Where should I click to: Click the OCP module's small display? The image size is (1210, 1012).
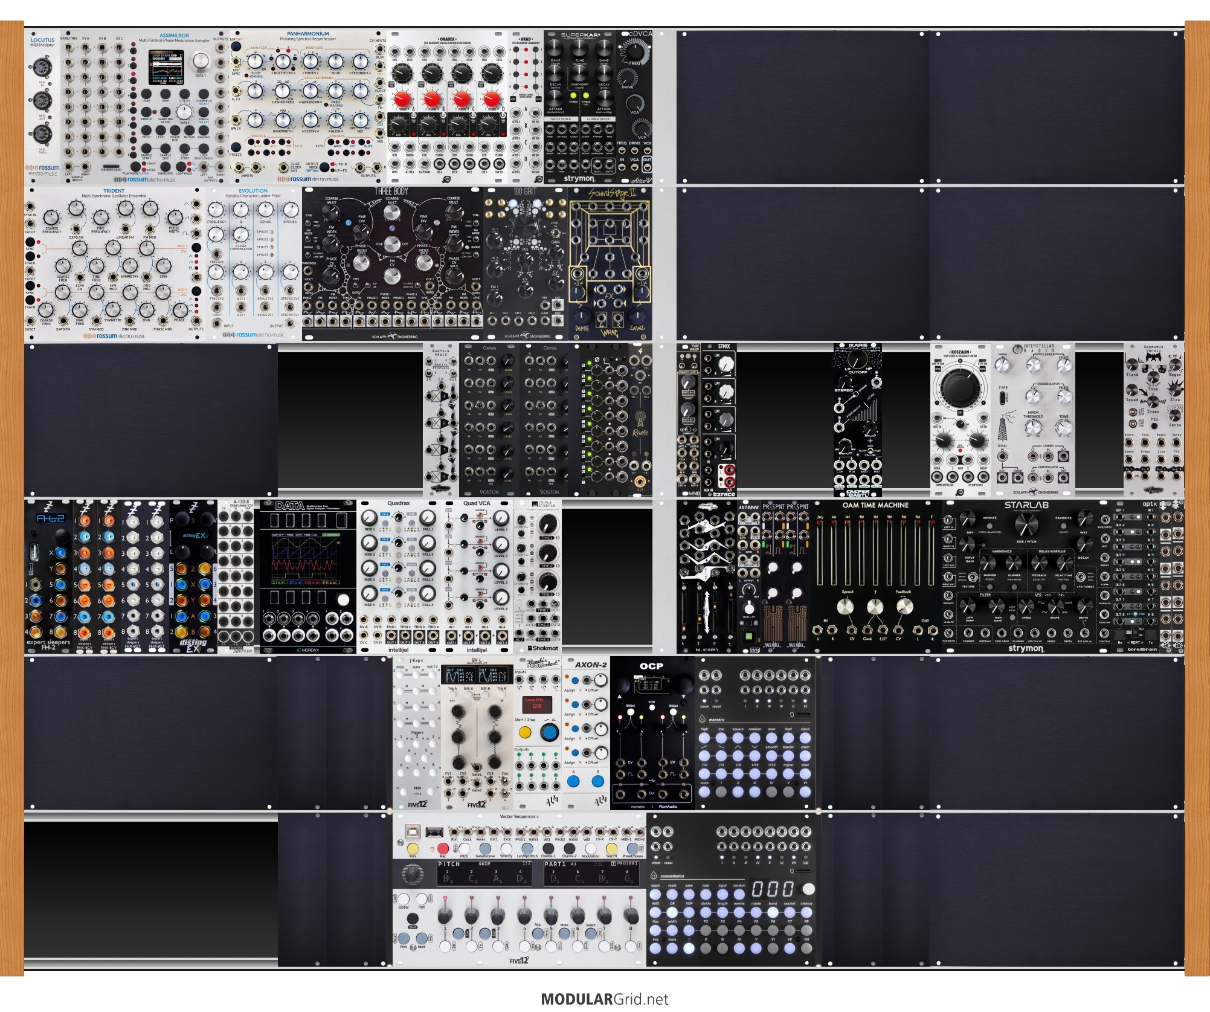[651, 685]
